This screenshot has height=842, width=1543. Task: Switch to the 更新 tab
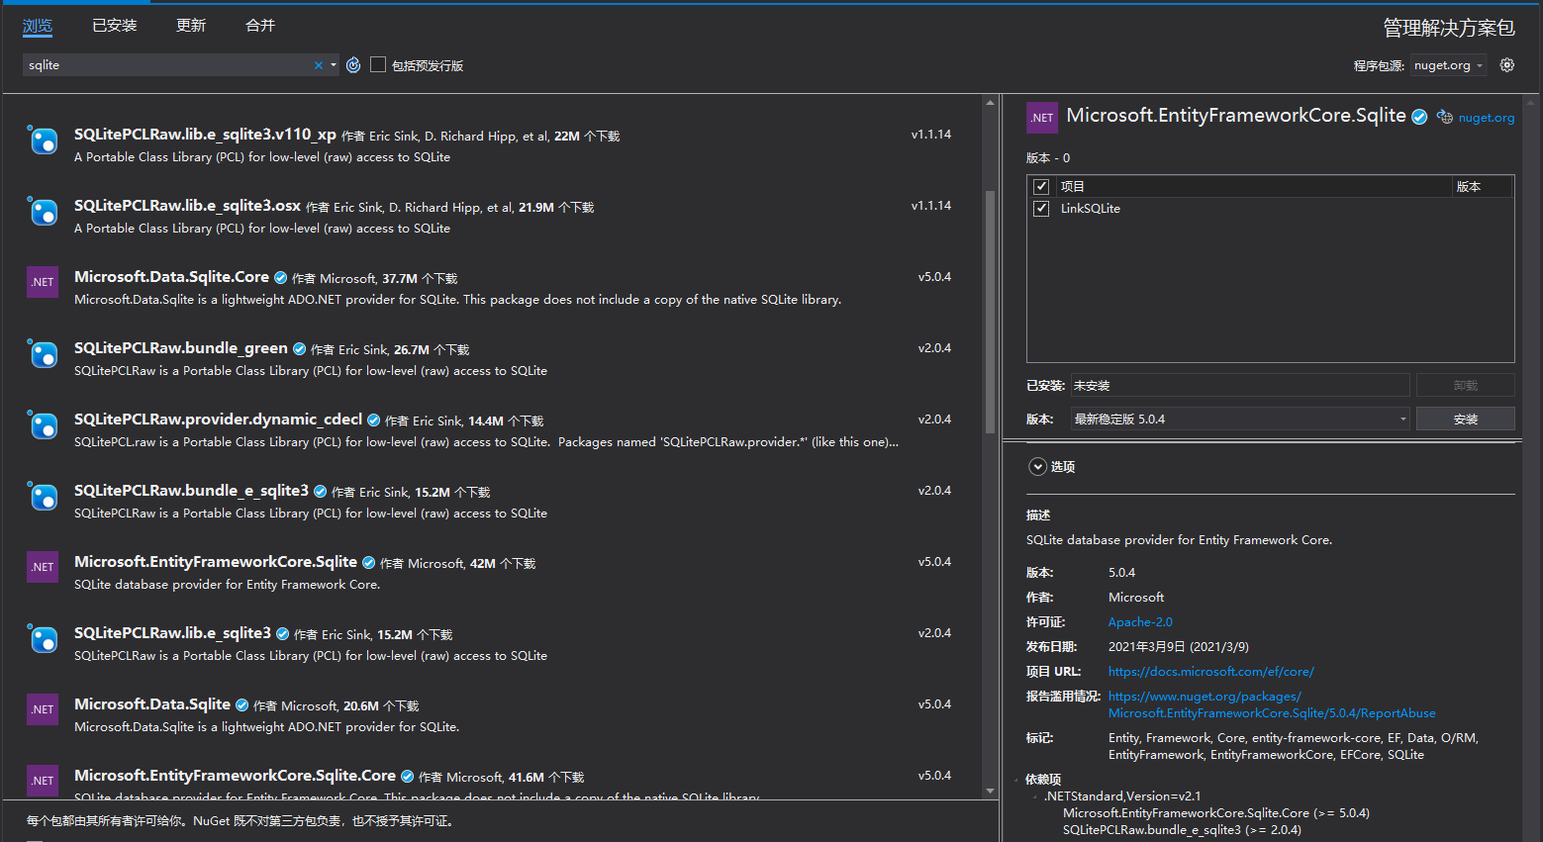(190, 25)
